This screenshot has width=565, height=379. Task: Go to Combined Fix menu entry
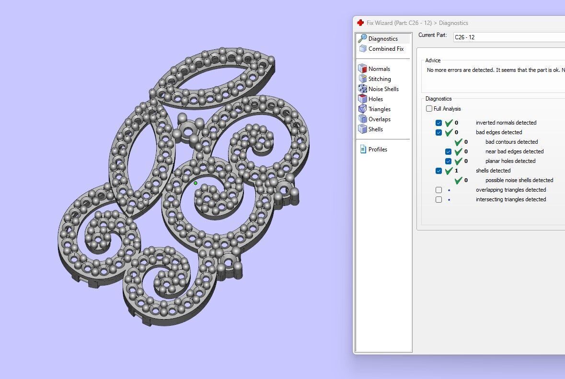(x=386, y=49)
